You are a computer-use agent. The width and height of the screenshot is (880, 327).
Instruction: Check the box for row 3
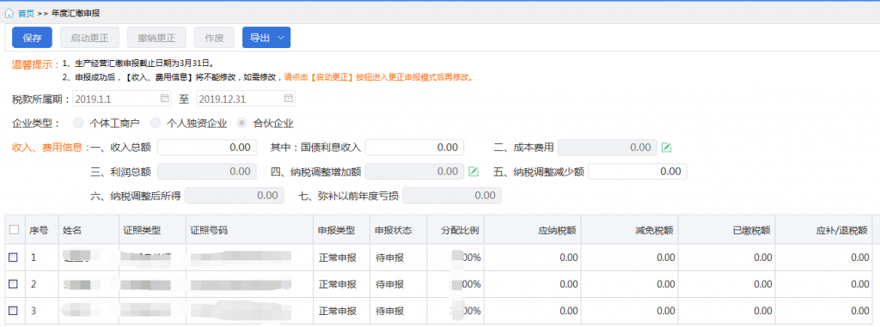pos(14,310)
